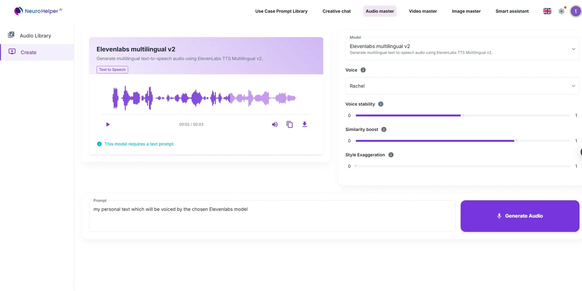Seek within the audio waveform
This screenshot has height=291, width=582.
coord(204,98)
